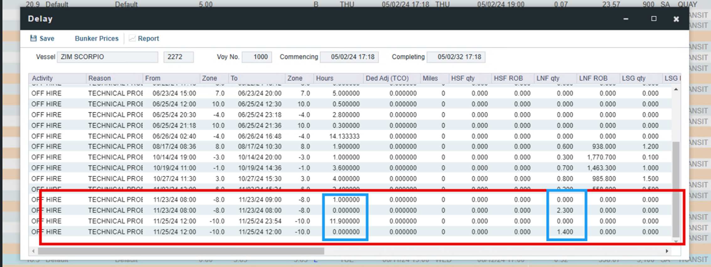
Task: Click the Save floppy disk icon
Action: 33,38
